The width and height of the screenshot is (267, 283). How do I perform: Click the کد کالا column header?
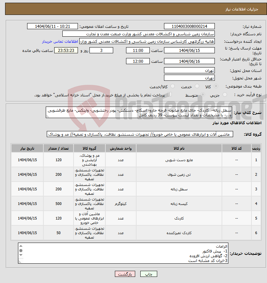tap(237, 148)
